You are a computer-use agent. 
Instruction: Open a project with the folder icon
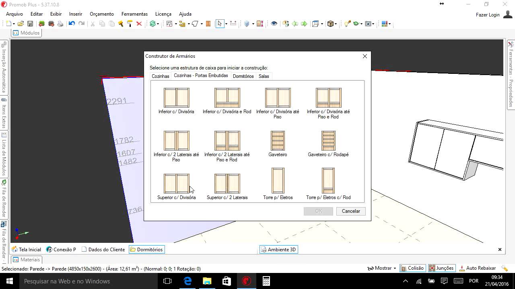[x=21, y=24]
